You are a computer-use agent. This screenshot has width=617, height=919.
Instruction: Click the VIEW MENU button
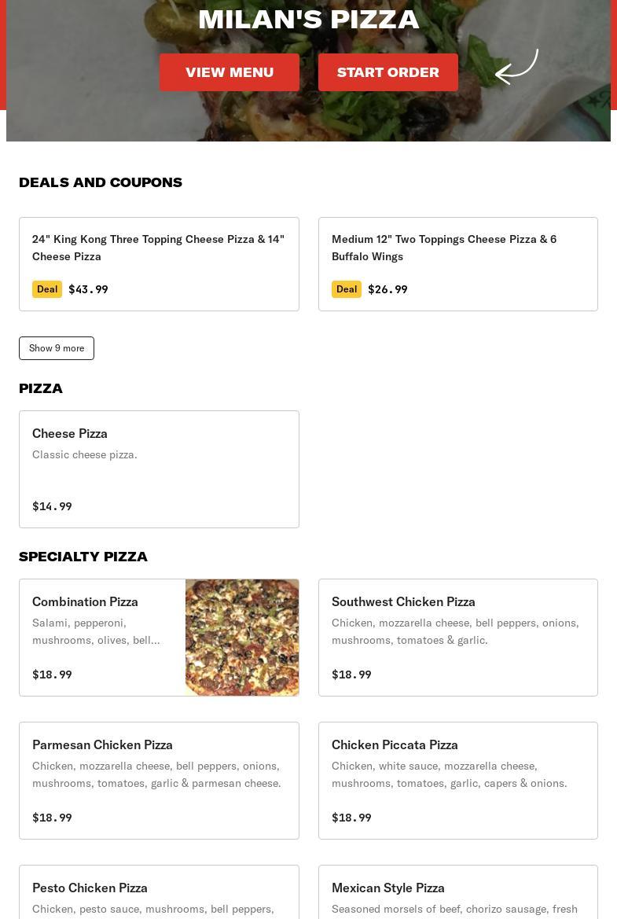pos(229,72)
